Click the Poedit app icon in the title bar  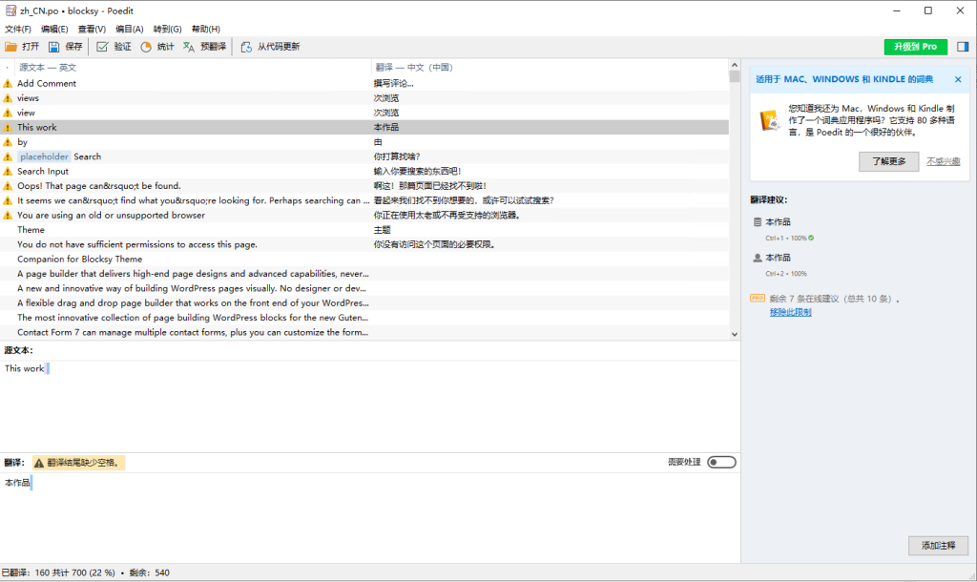click(x=10, y=10)
